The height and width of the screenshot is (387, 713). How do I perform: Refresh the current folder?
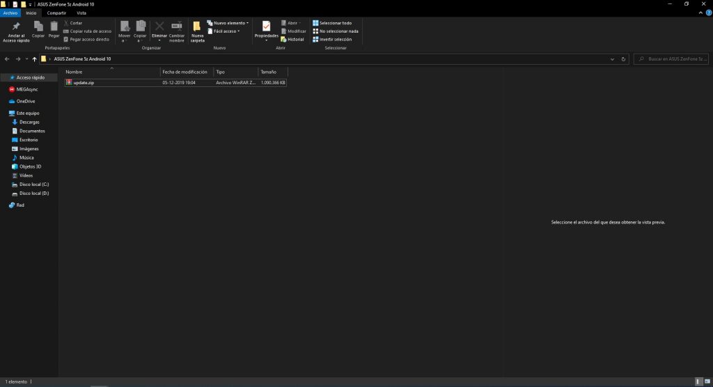click(x=623, y=58)
